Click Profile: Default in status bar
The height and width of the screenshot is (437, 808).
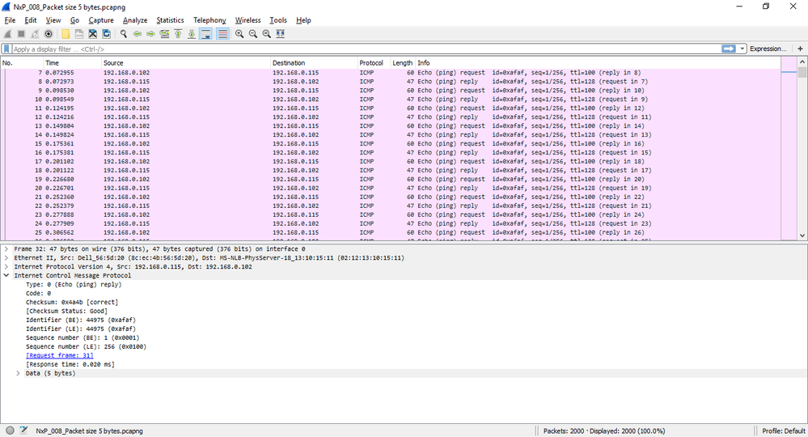(783, 431)
